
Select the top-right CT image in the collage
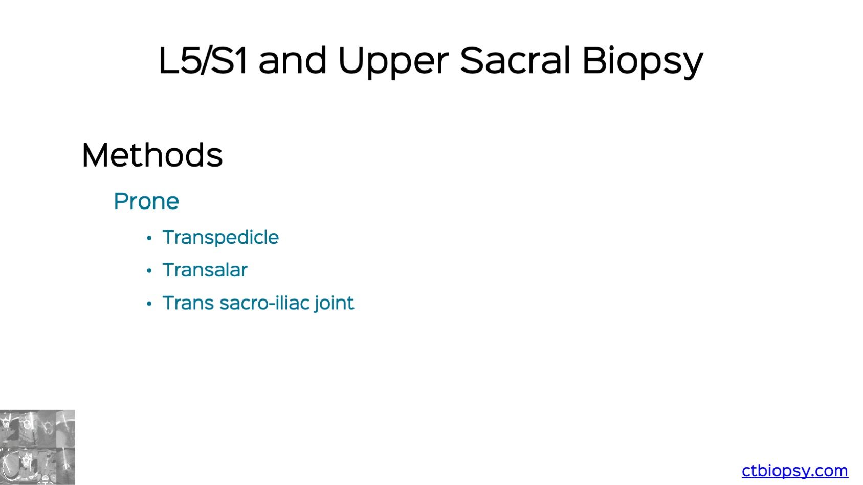[x=65, y=428]
